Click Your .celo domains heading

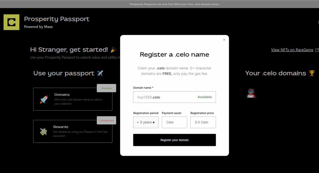275,73
